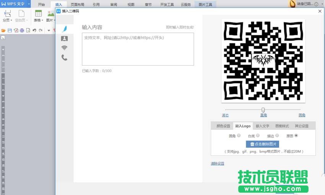This screenshot has height=195, width=325.
Task: Switch to the 图案样式 settings tab
Action: 282,126
